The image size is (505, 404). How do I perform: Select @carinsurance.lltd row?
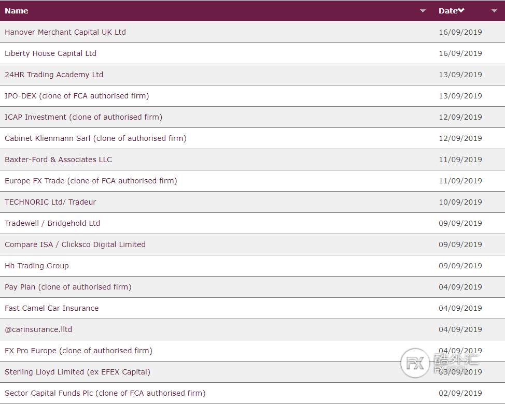click(x=252, y=329)
